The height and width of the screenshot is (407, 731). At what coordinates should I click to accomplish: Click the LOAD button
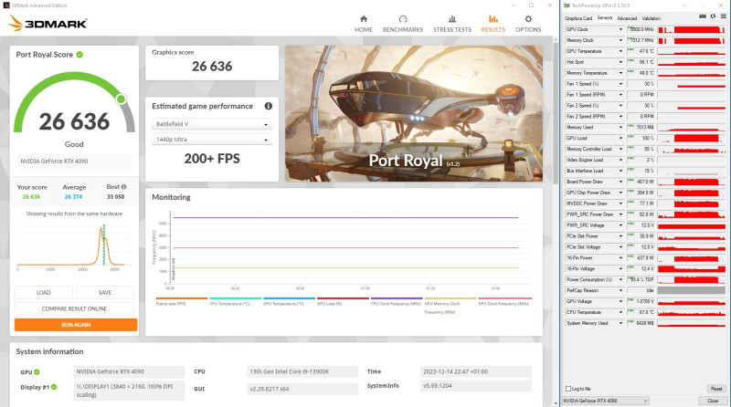(43, 292)
